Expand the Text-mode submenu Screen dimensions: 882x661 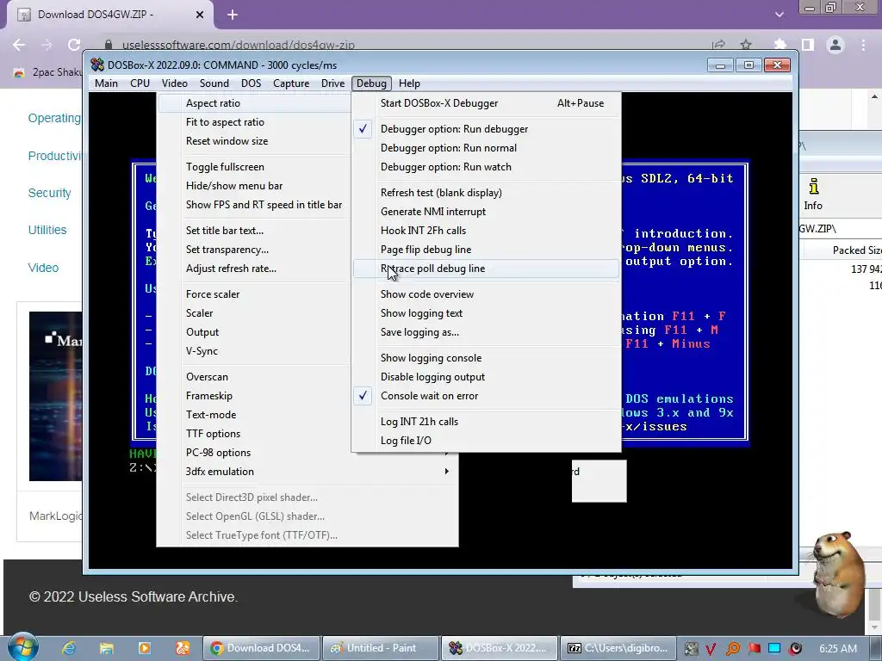(x=255, y=415)
